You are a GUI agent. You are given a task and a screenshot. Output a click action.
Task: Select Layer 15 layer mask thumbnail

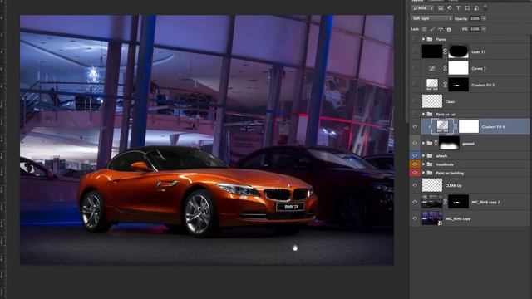458,51
